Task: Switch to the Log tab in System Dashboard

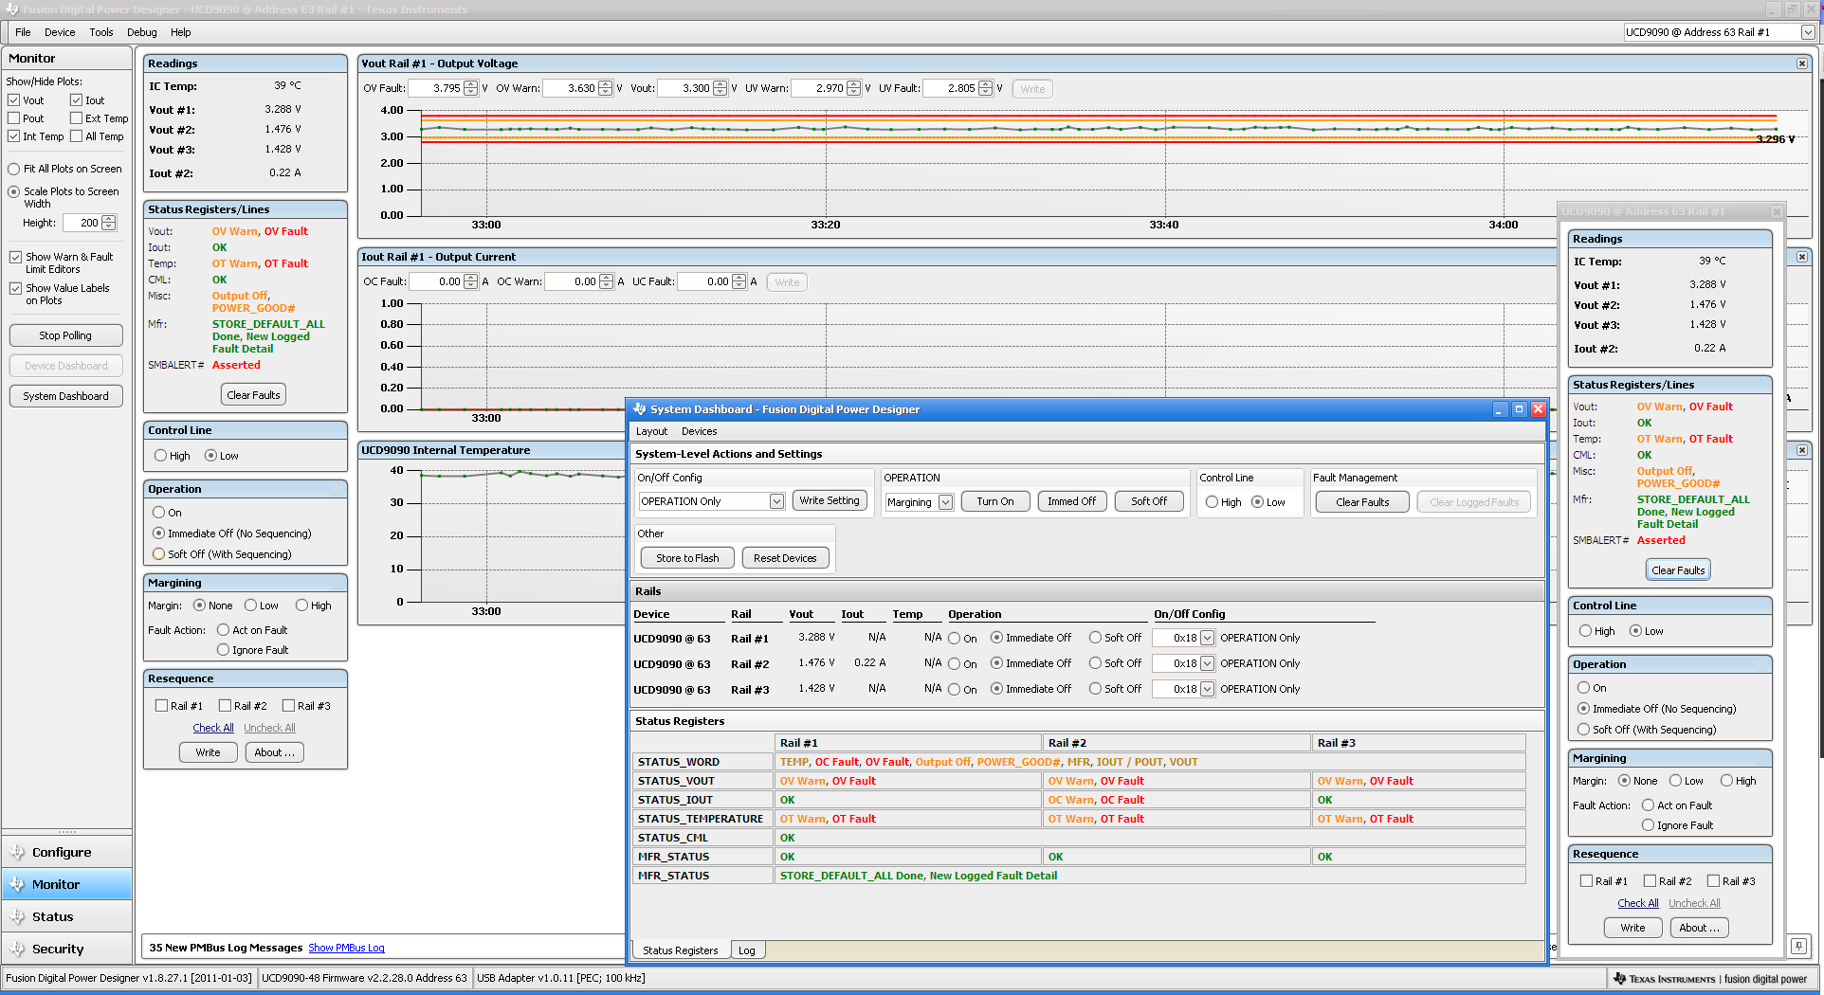Action: pos(747,950)
